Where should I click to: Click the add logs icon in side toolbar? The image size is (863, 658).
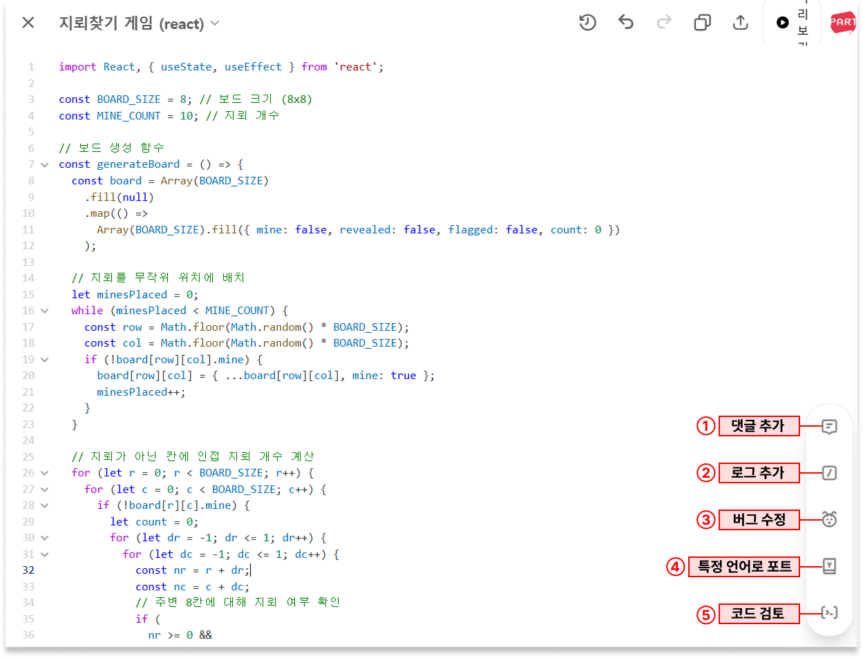[x=829, y=473]
